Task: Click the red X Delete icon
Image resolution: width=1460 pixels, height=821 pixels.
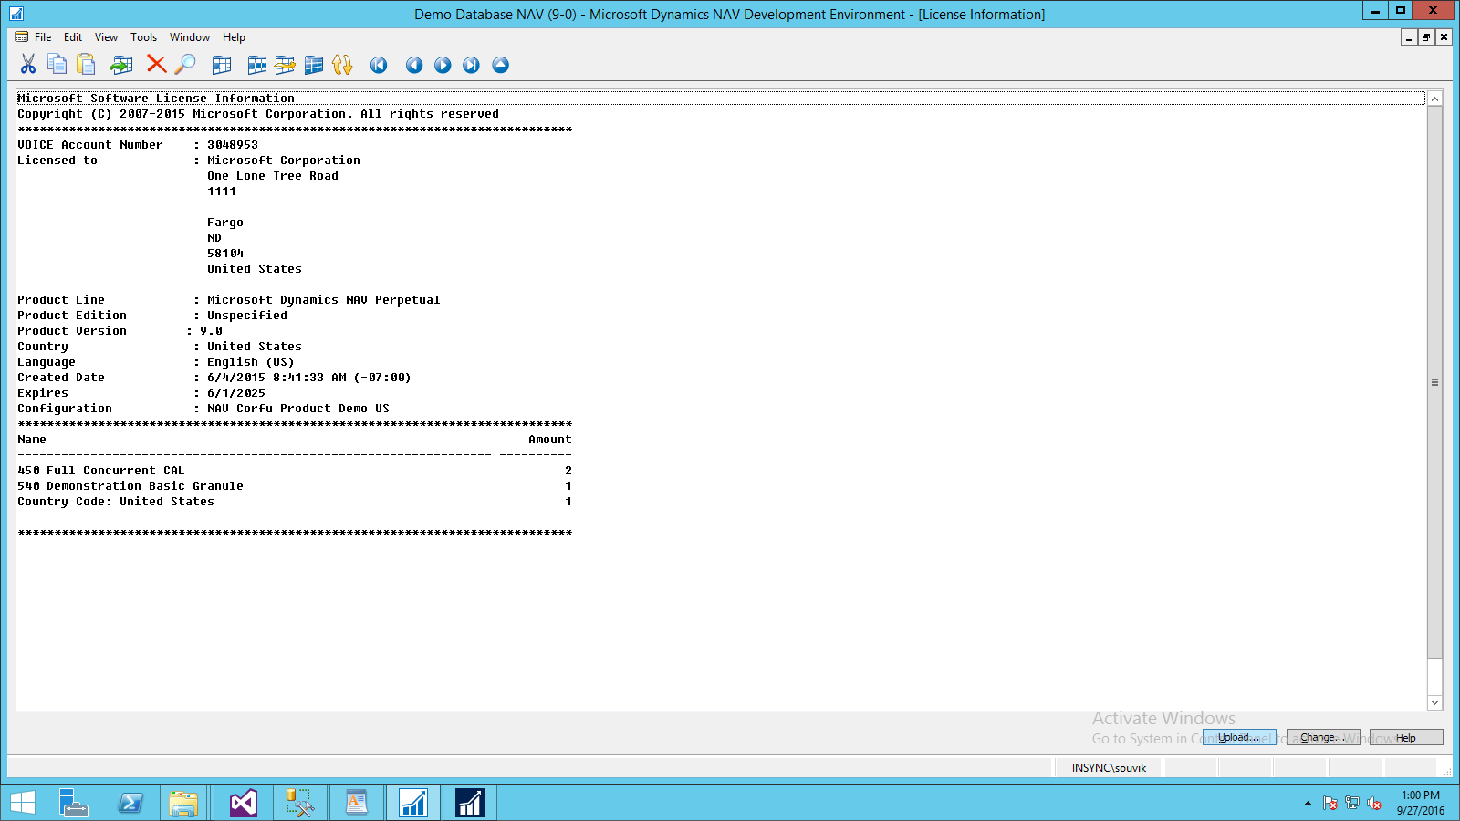Action: (x=156, y=64)
